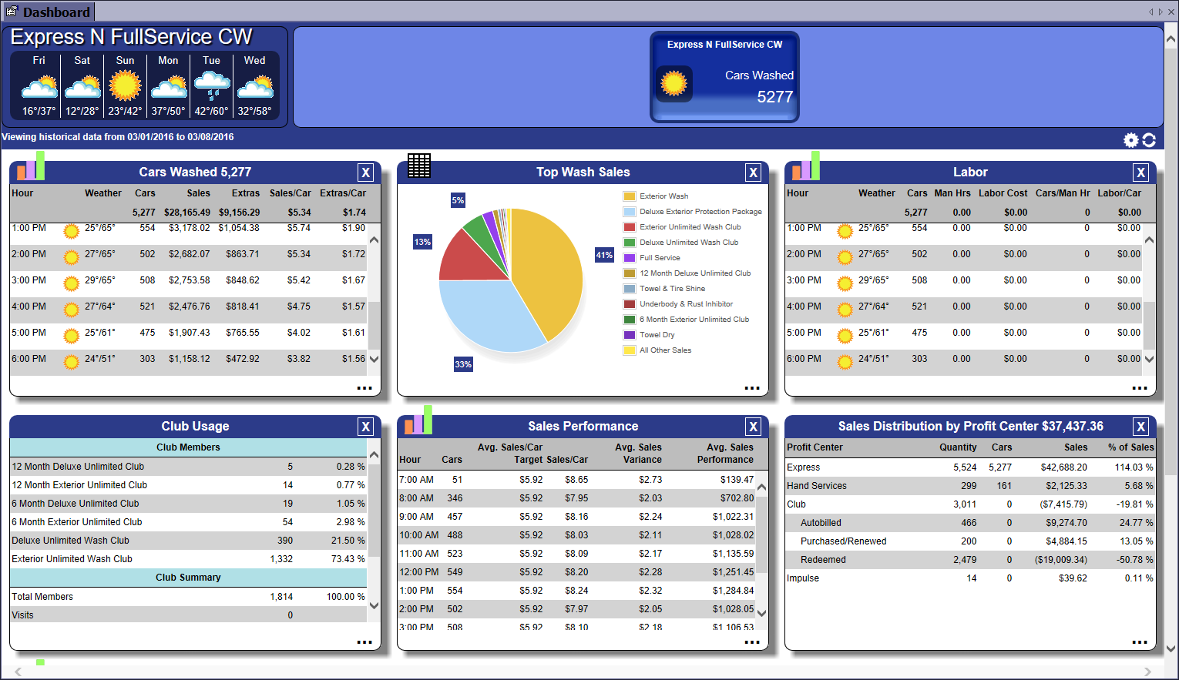1179x680 pixels.
Task: Click bar chart icon on Sales Performance panel
Action: (x=418, y=420)
